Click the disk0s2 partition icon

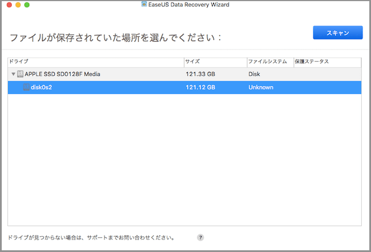(x=26, y=87)
